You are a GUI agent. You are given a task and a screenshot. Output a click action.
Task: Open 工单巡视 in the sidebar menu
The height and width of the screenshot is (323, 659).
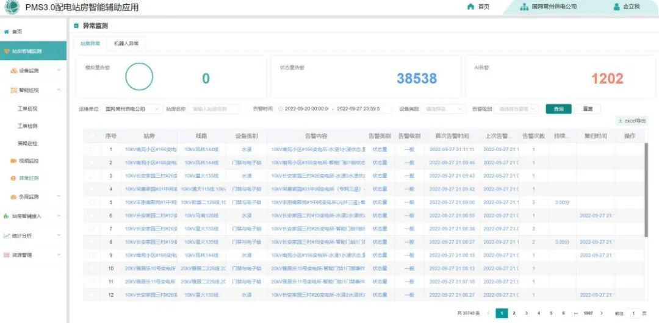[x=27, y=108]
